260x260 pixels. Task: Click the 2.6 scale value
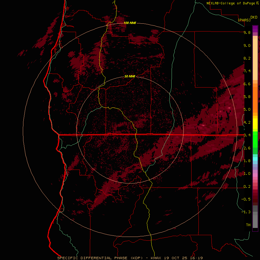247,148
